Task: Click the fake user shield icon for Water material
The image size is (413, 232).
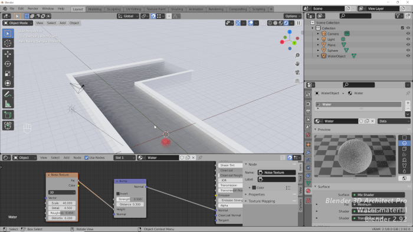Action: 361,121
